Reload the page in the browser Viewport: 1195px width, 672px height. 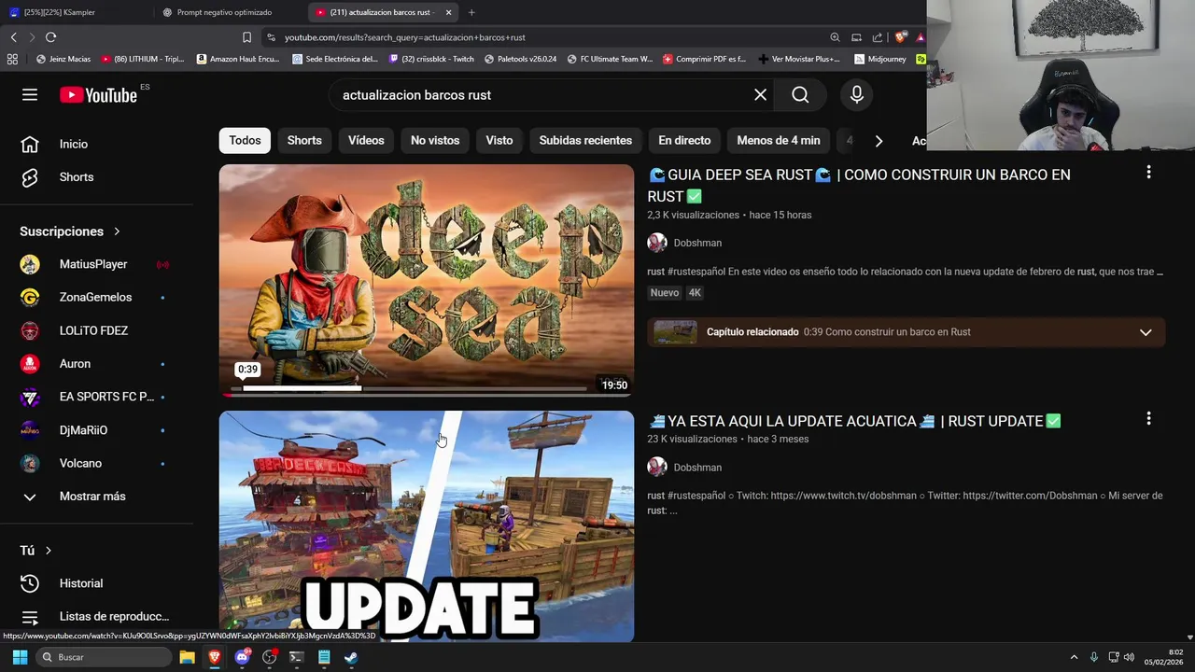point(50,37)
